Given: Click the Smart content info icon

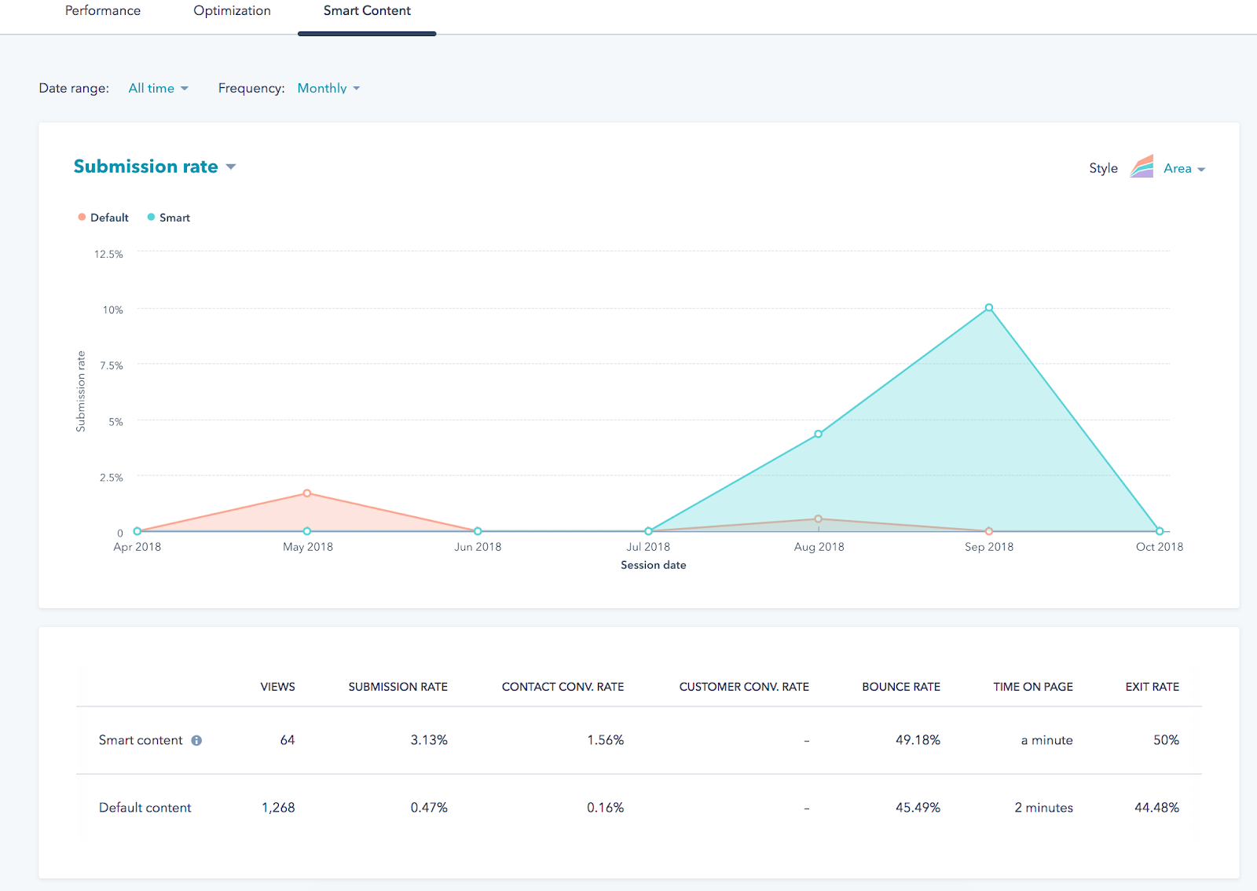Looking at the screenshot, I should coord(196,740).
